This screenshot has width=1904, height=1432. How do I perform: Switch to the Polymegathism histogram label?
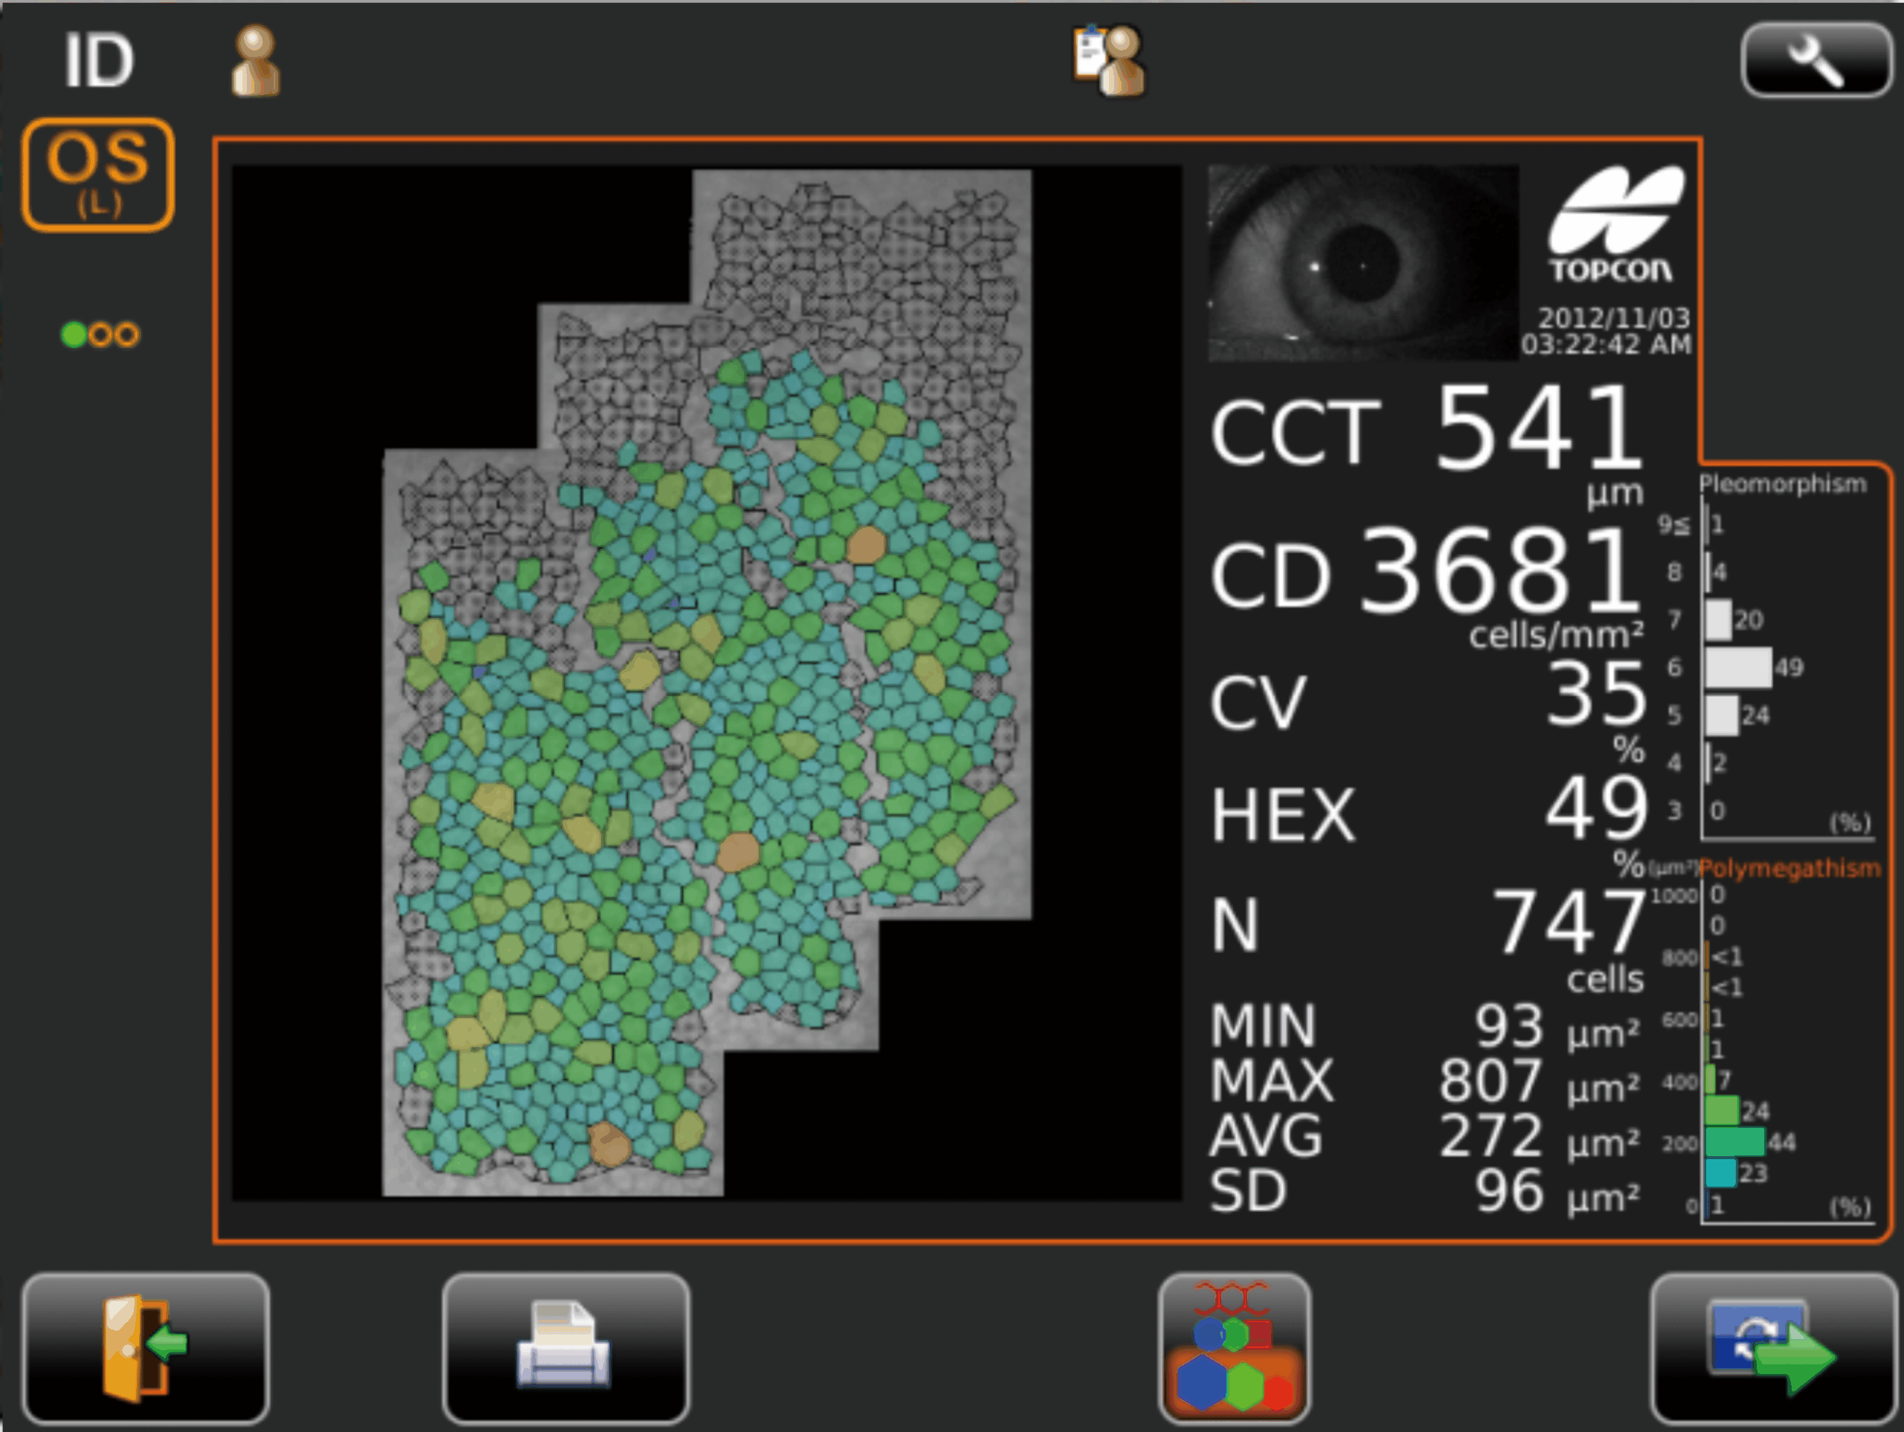pyautogui.click(x=1789, y=868)
